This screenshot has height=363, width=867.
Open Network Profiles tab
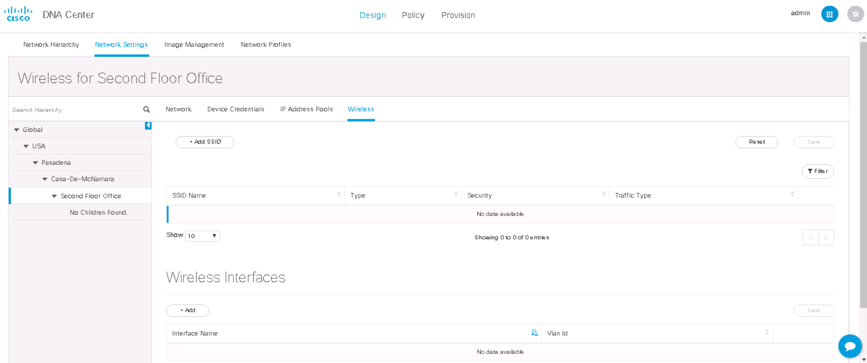[266, 45]
